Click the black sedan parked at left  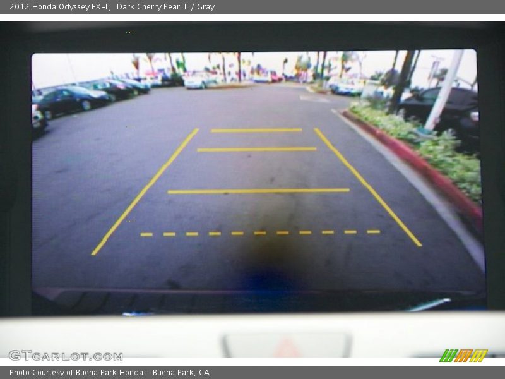pyautogui.click(x=69, y=100)
